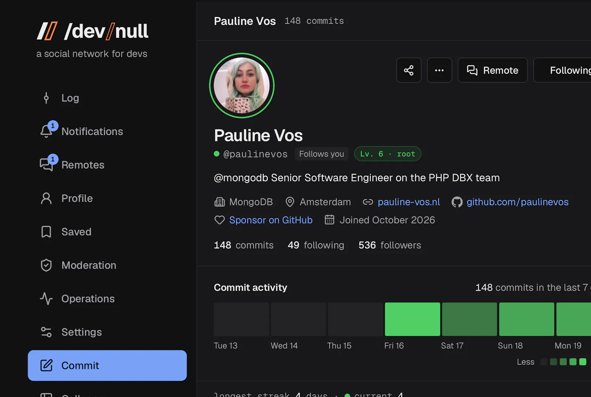This screenshot has height=397, width=591.
Task: Click the Moderation shield icon
Action: pyautogui.click(x=46, y=265)
